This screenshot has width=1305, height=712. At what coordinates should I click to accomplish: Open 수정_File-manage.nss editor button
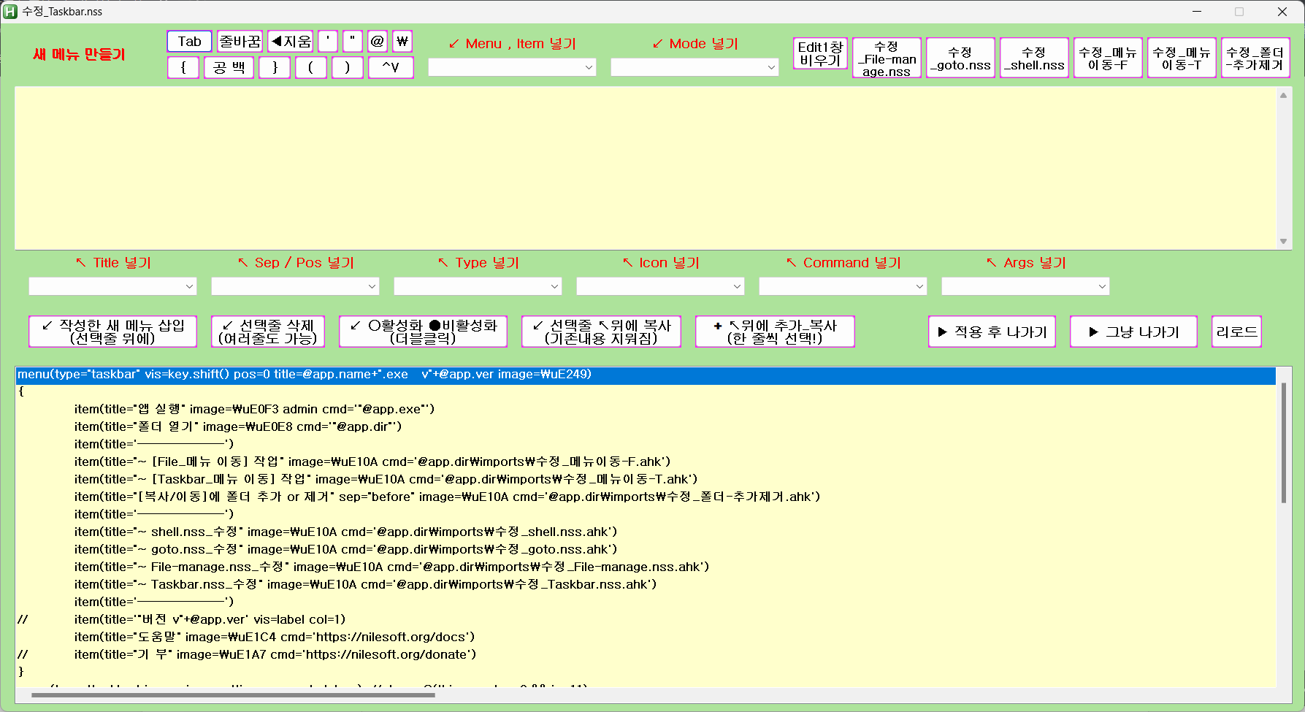[887, 58]
